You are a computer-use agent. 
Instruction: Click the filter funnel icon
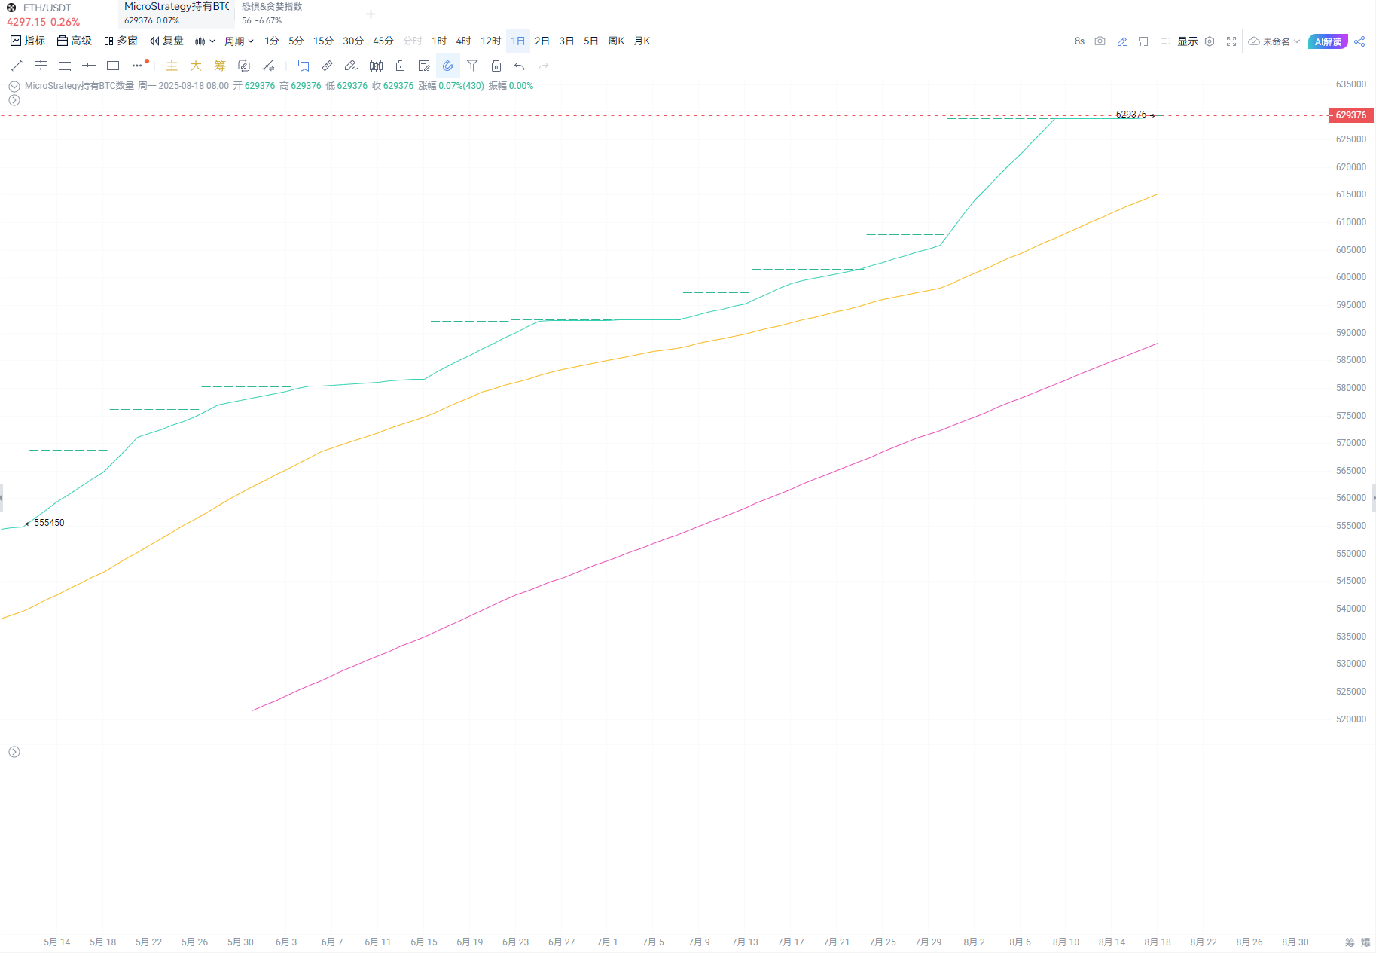(472, 66)
